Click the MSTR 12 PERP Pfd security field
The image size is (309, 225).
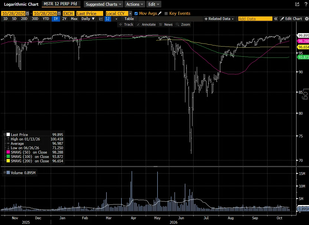point(61,4)
